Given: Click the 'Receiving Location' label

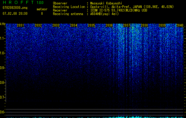Looking at the screenshot, I should coord(69,7).
